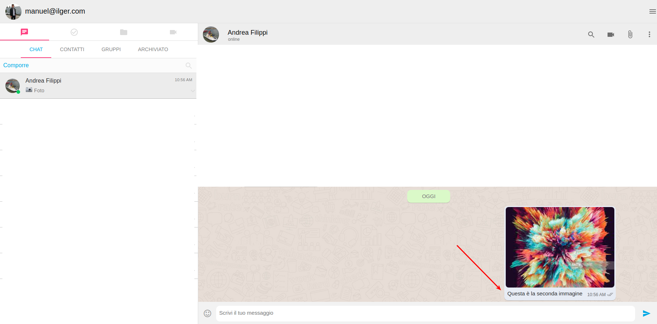The image size is (657, 324).
Task: Open the hamburger menu at top right
Action: 652,11
